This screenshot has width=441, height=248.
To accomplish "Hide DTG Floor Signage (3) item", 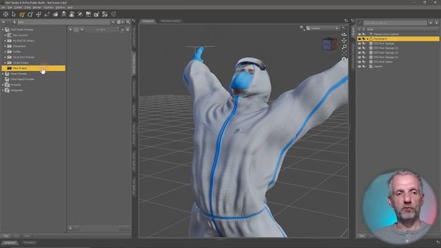I will click(x=359, y=52).
